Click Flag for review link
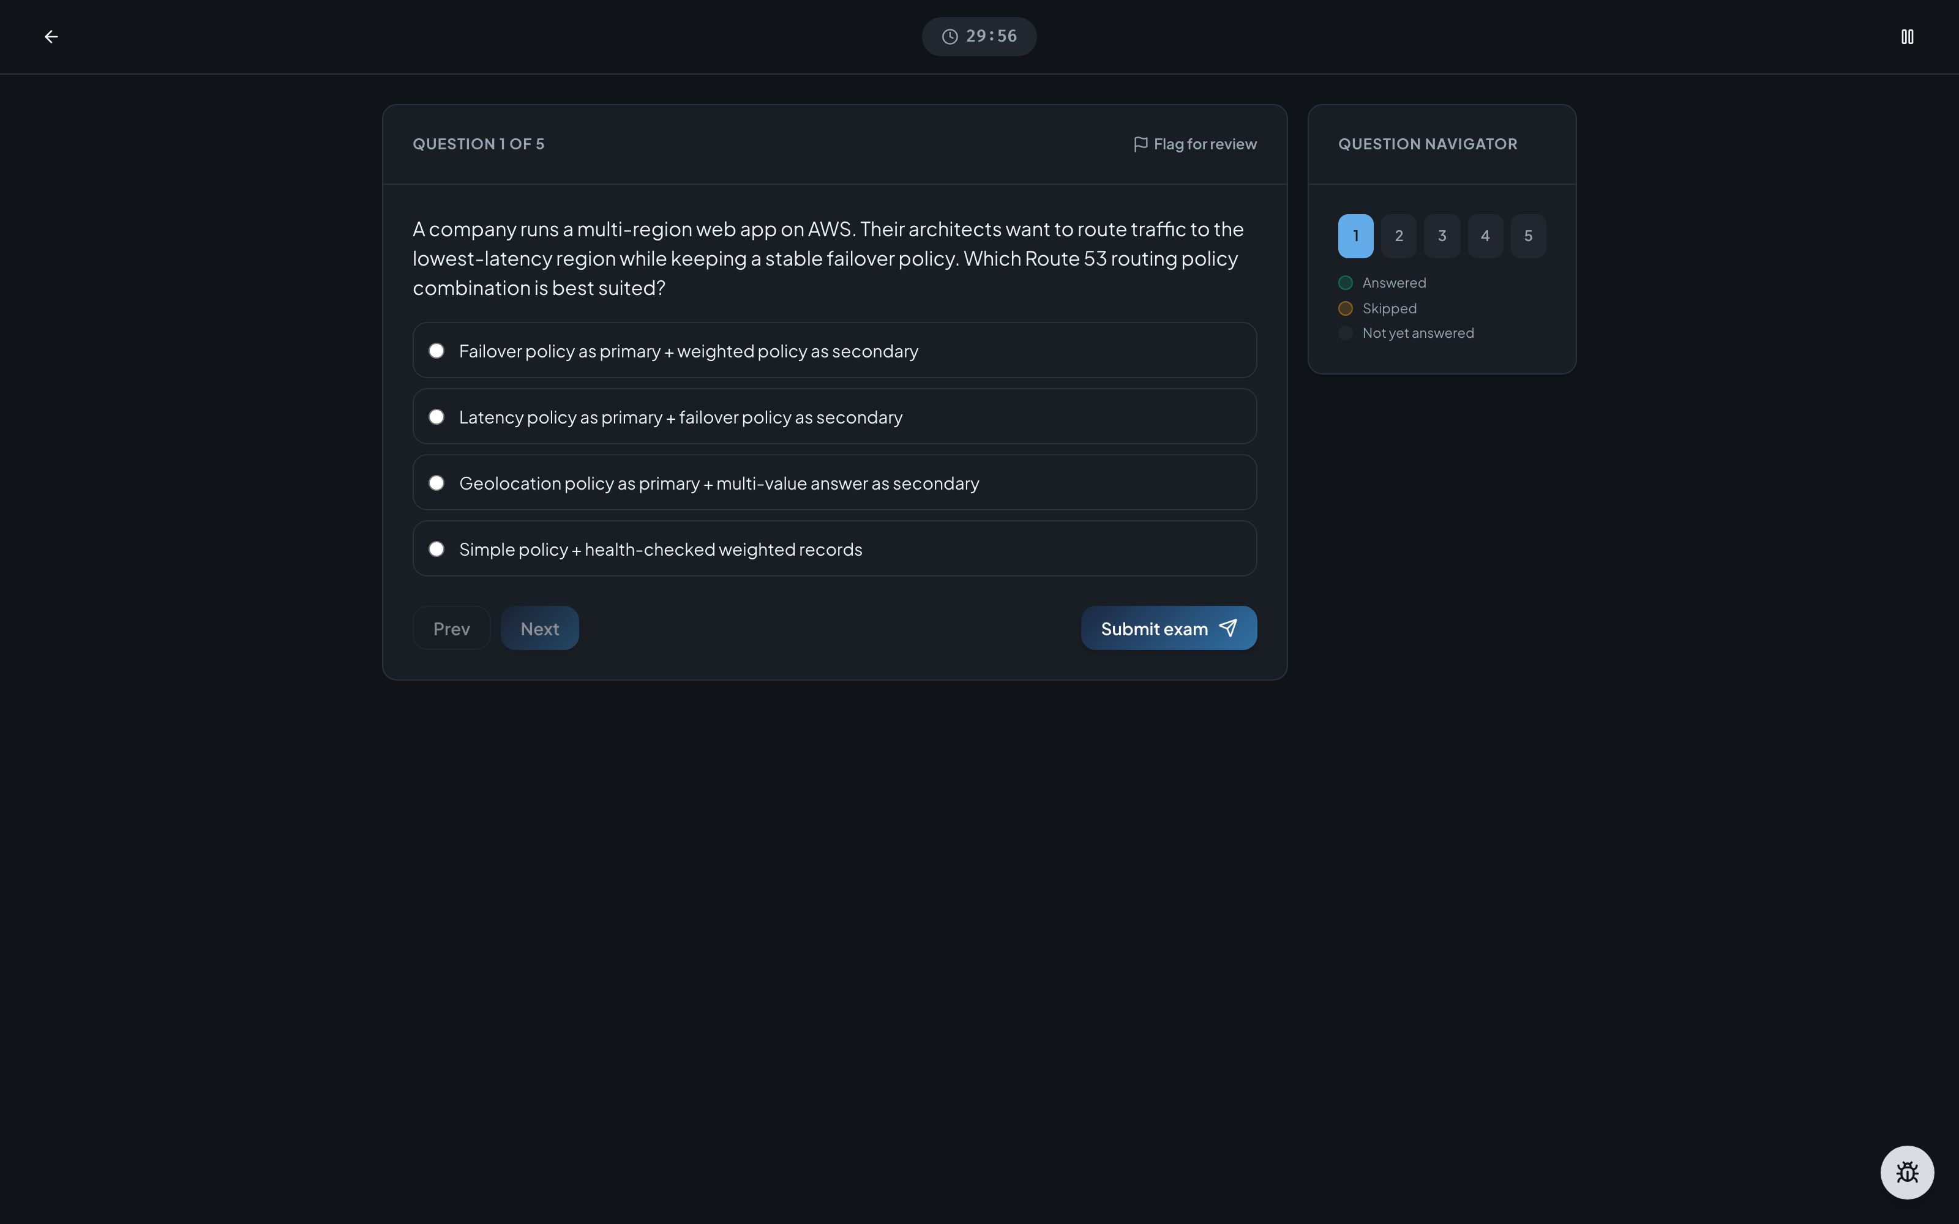Viewport: 1959px width, 1224px height. (1195, 144)
